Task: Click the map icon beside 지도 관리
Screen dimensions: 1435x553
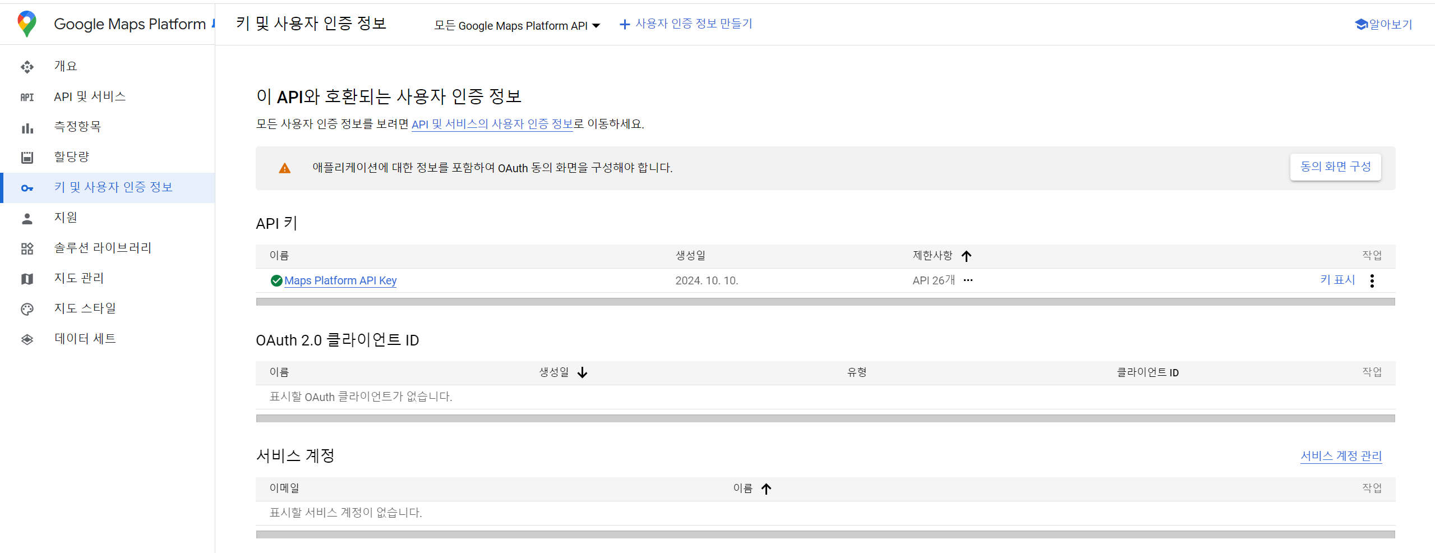Action: click(x=27, y=279)
